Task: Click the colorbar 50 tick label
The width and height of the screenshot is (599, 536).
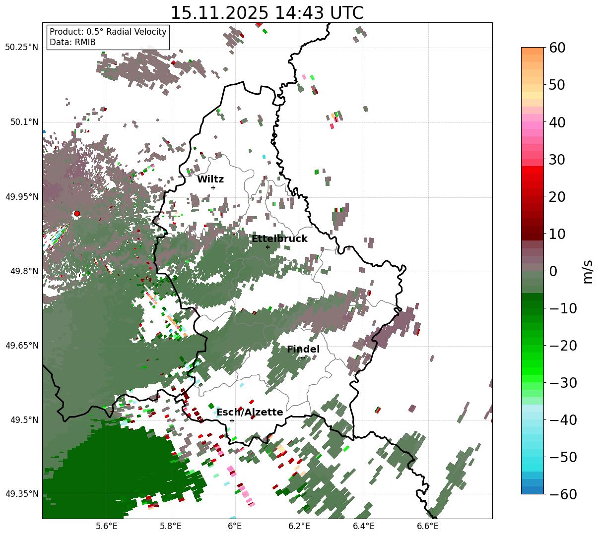Action: (x=556, y=85)
